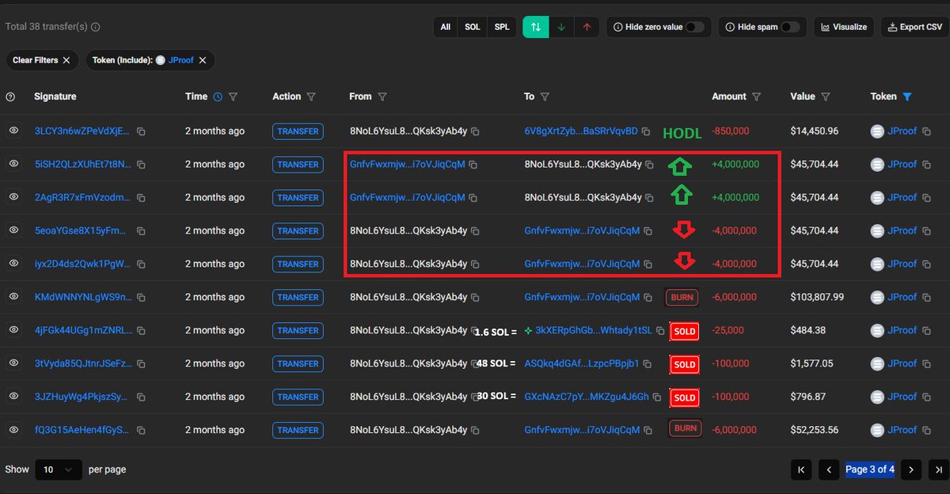The width and height of the screenshot is (950, 494).
Task: Copy JProof token address in first row
Action: coord(926,131)
